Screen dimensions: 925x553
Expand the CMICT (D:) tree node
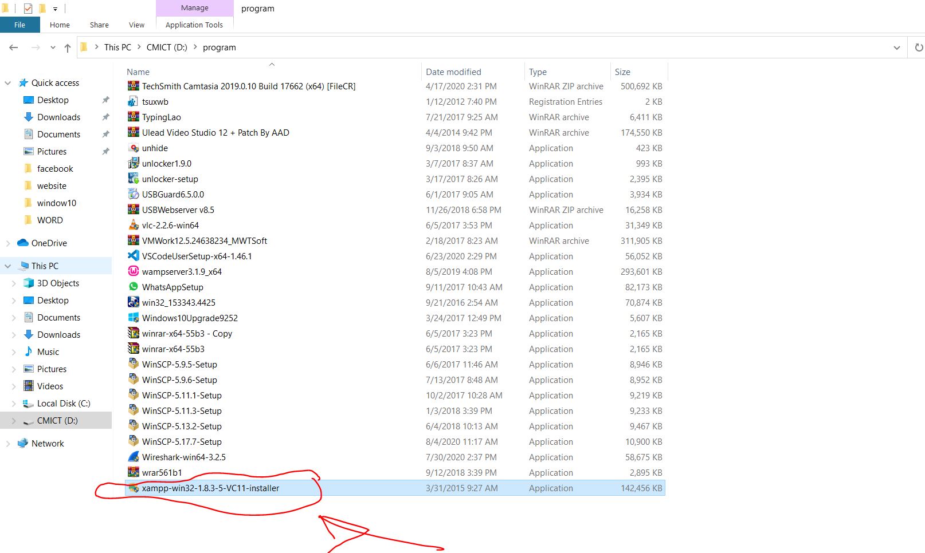click(x=14, y=421)
